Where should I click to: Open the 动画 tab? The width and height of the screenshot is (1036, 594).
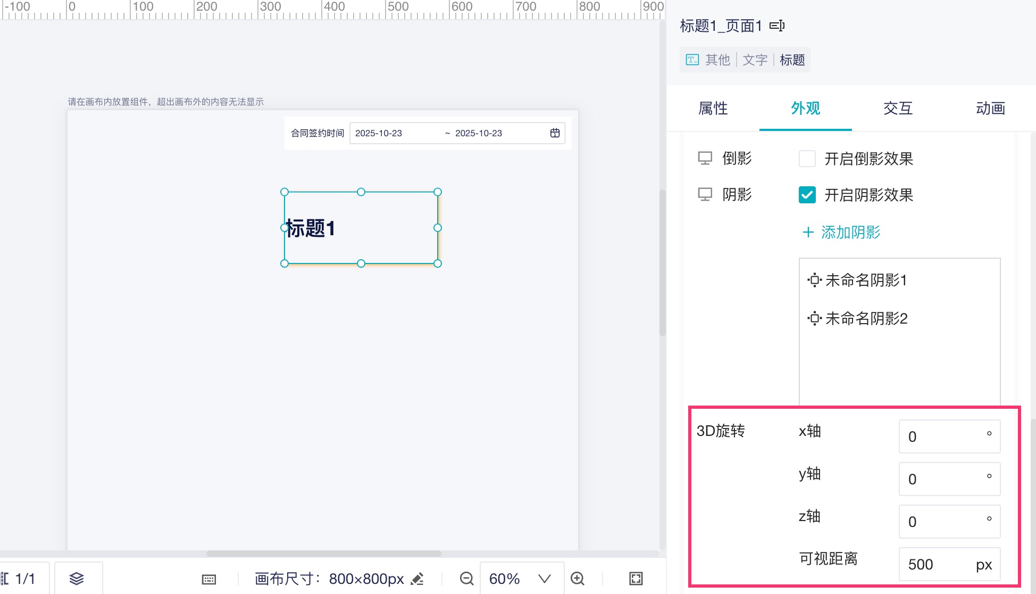click(x=990, y=109)
